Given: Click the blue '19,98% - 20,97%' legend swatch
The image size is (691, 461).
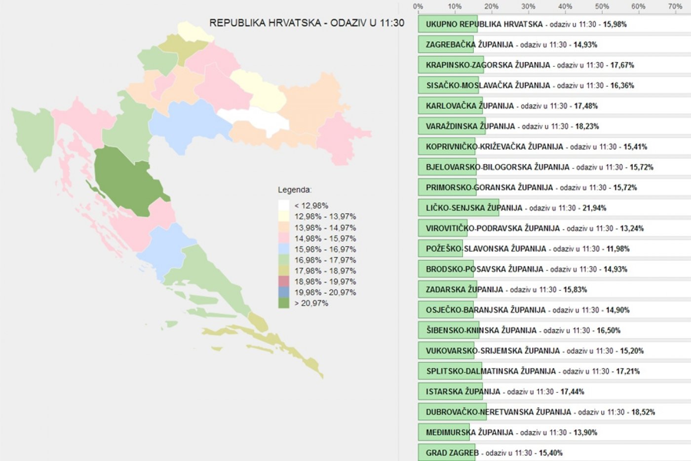Looking at the screenshot, I should coord(283,292).
